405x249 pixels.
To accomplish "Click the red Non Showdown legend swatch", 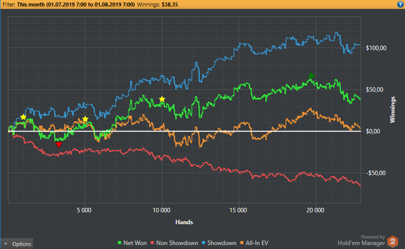I will point(152,243).
